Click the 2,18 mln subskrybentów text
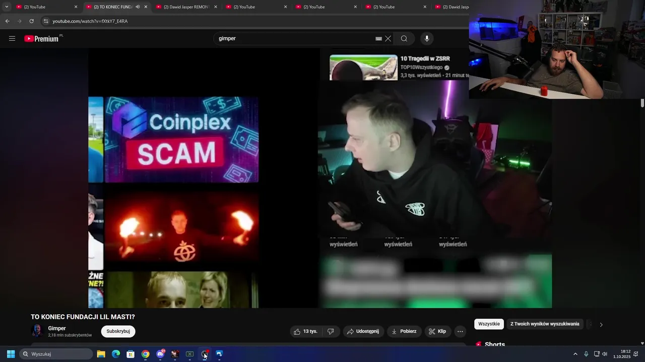645x362 pixels. point(70,335)
